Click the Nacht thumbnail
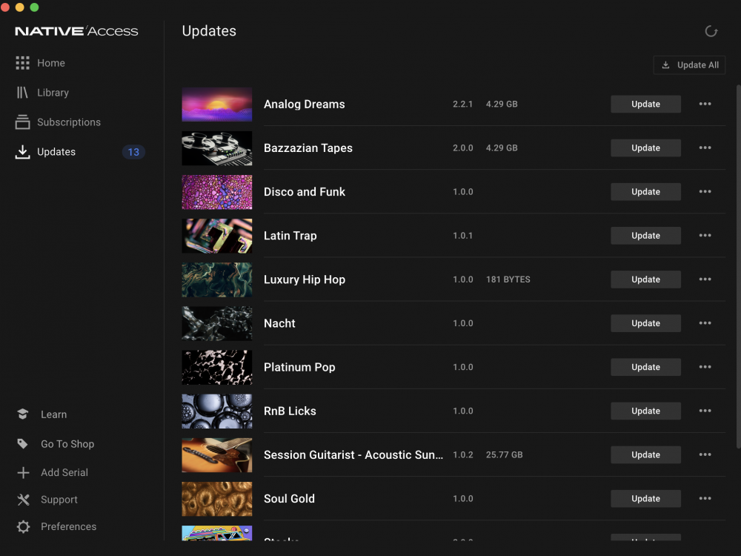This screenshot has height=556, width=741. 217,323
